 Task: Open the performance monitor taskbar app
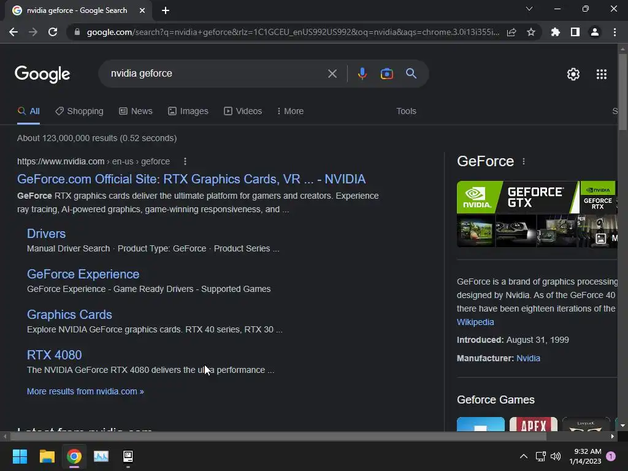point(101,456)
